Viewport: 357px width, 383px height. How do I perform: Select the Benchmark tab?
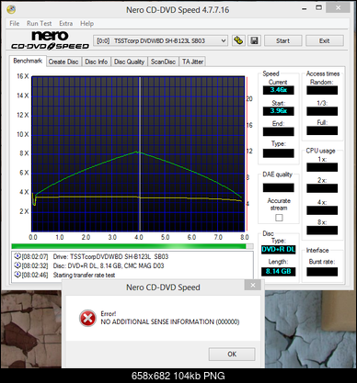click(x=28, y=61)
